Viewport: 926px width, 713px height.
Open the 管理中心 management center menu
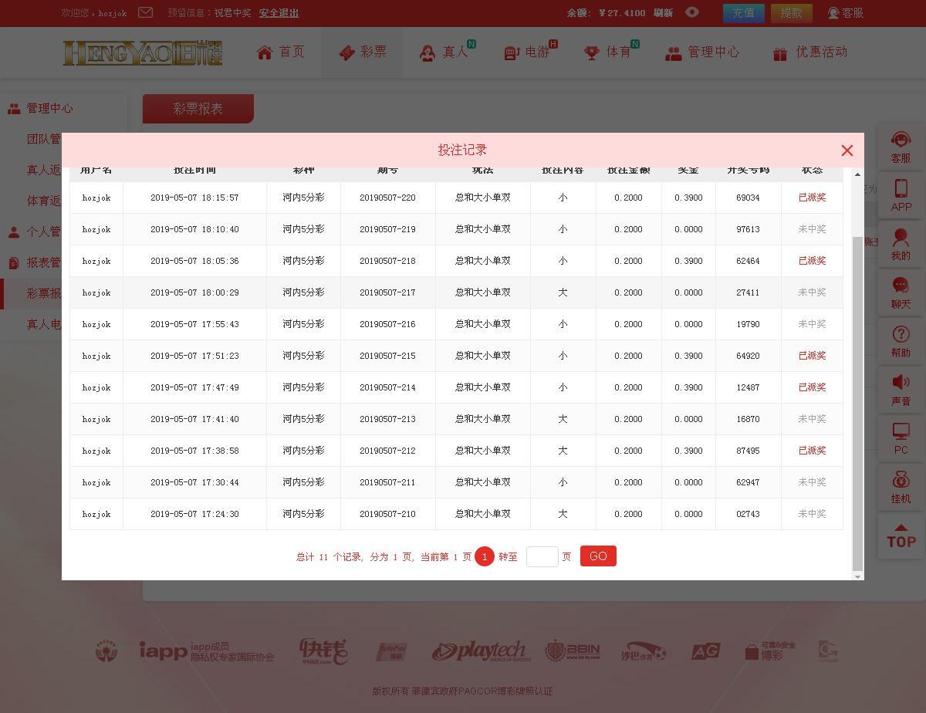(702, 52)
